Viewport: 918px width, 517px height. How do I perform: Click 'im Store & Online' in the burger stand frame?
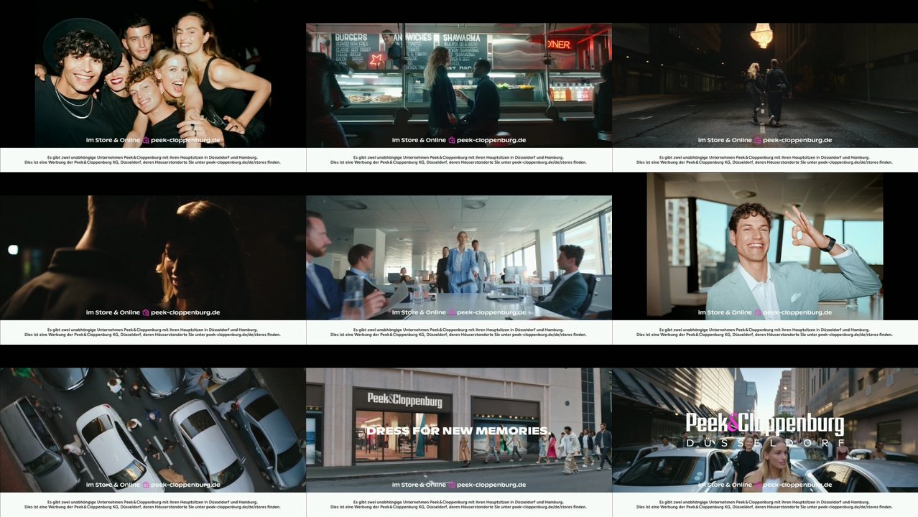[419, 140]
